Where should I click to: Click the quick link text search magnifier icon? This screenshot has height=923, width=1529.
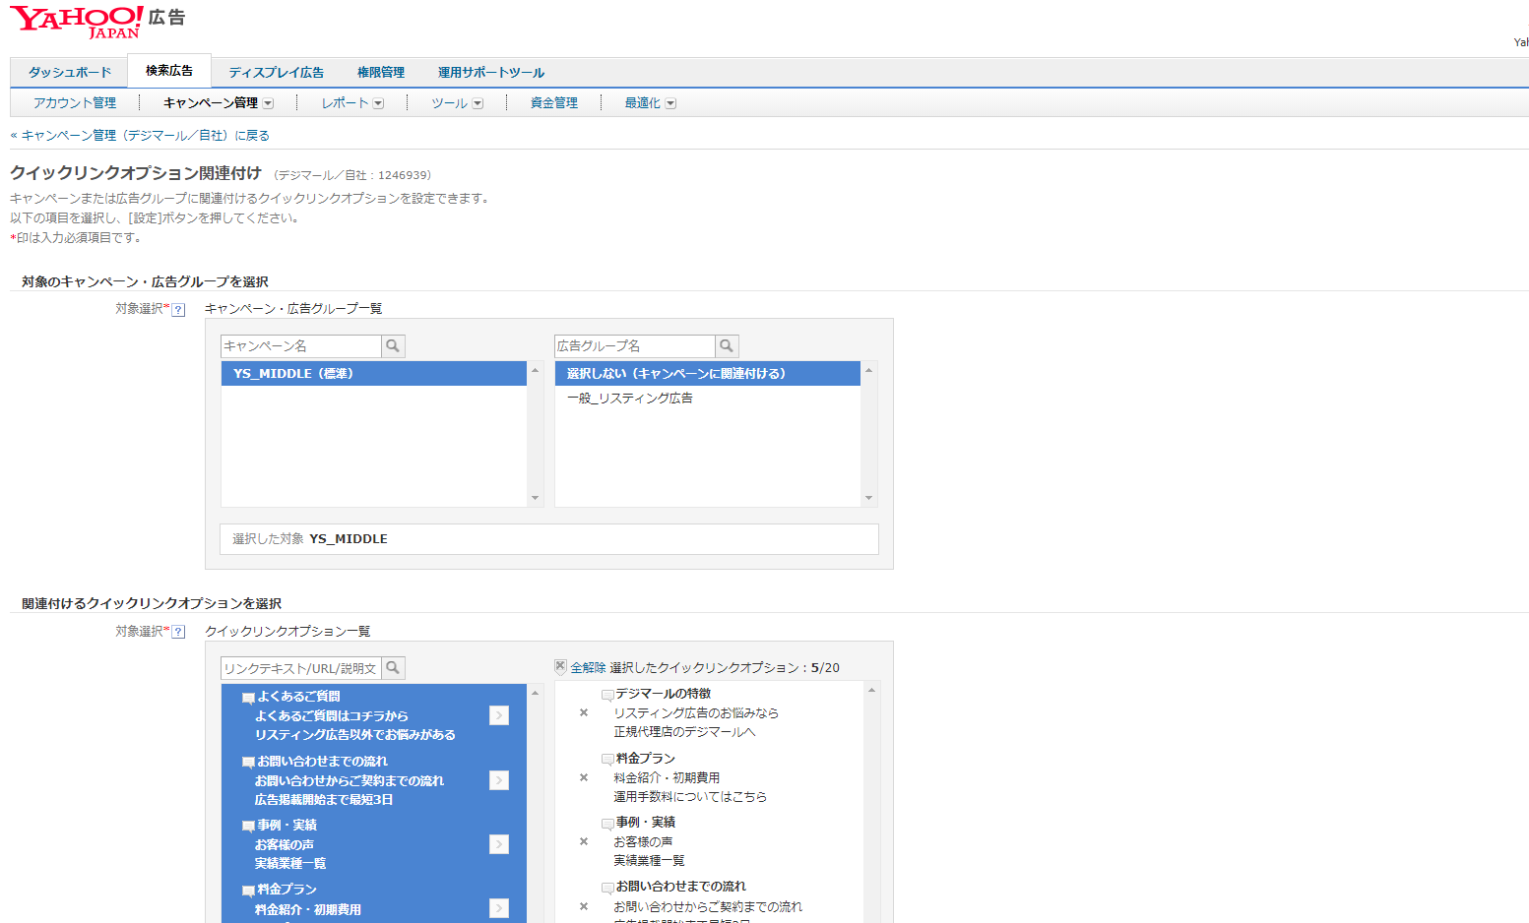click(x=393, y=668)
